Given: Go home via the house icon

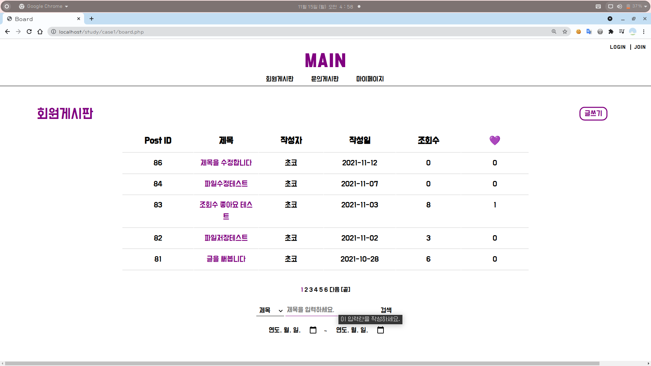Looking at the screenshot, I should point(40,32).
